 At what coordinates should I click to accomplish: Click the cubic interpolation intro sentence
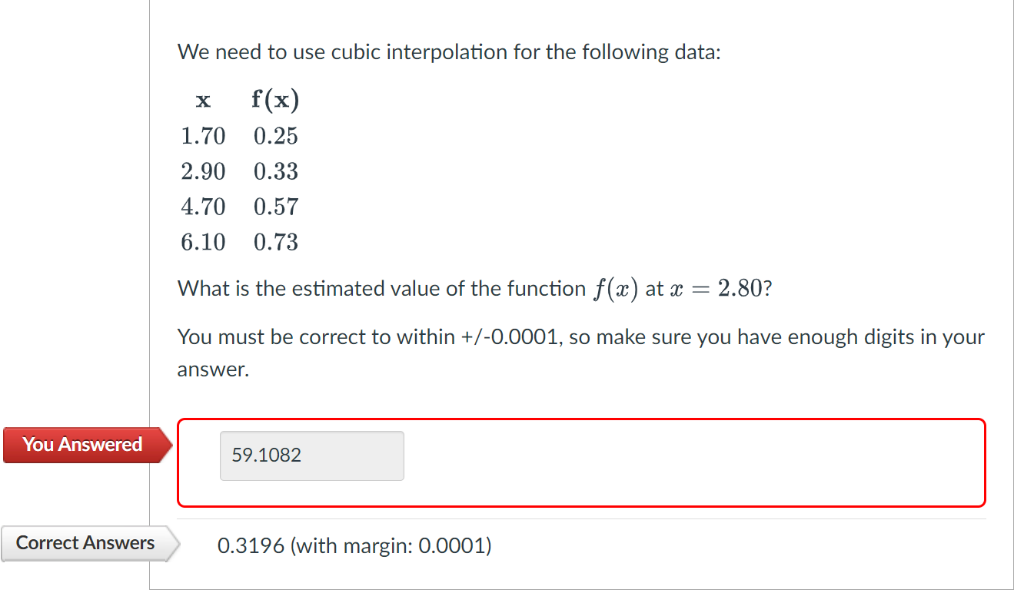tap(450, 52)
